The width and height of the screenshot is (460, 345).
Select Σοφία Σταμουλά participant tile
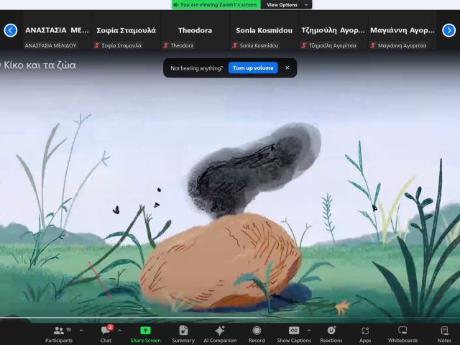(x=126, y=30)
